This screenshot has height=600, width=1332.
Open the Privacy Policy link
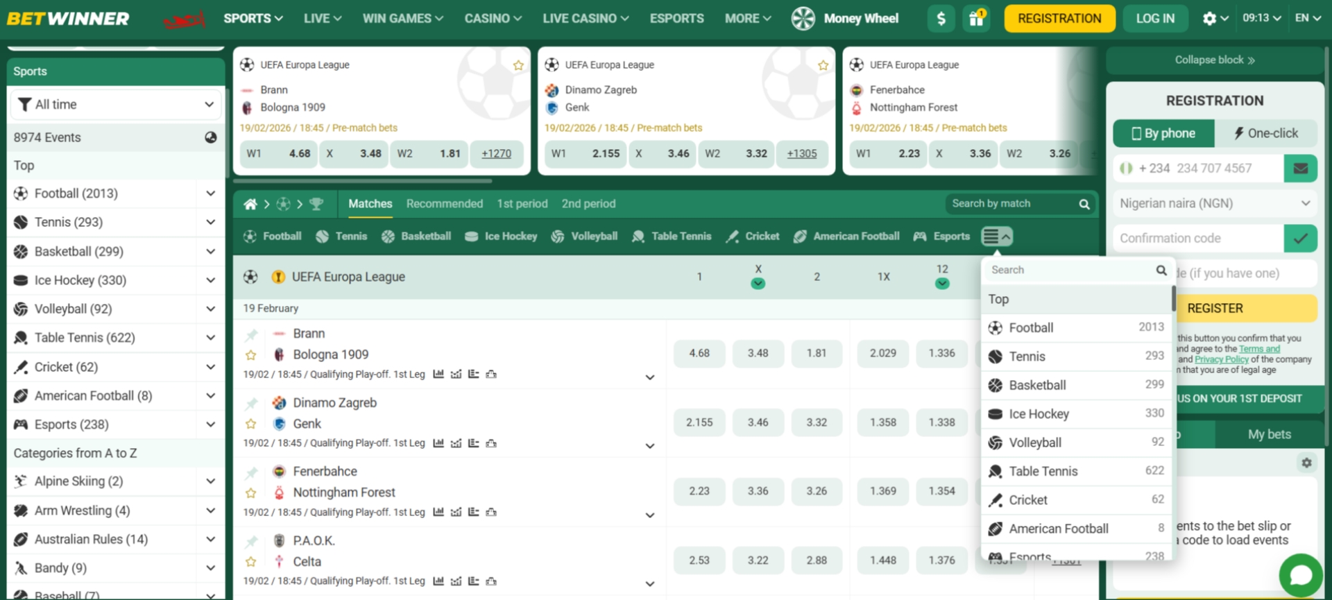pos(1221,359)
